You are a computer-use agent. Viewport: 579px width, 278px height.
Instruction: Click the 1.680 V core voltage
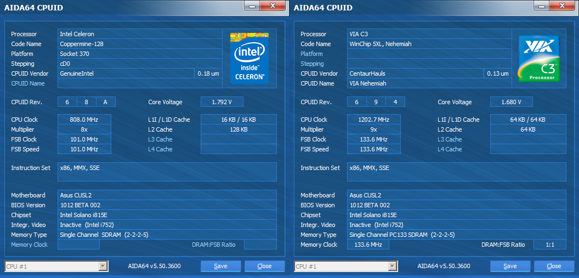[512, 102]
